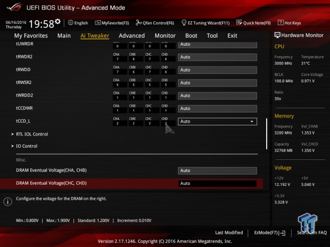Click the vertical scrollbar thumb

[267, 134]
